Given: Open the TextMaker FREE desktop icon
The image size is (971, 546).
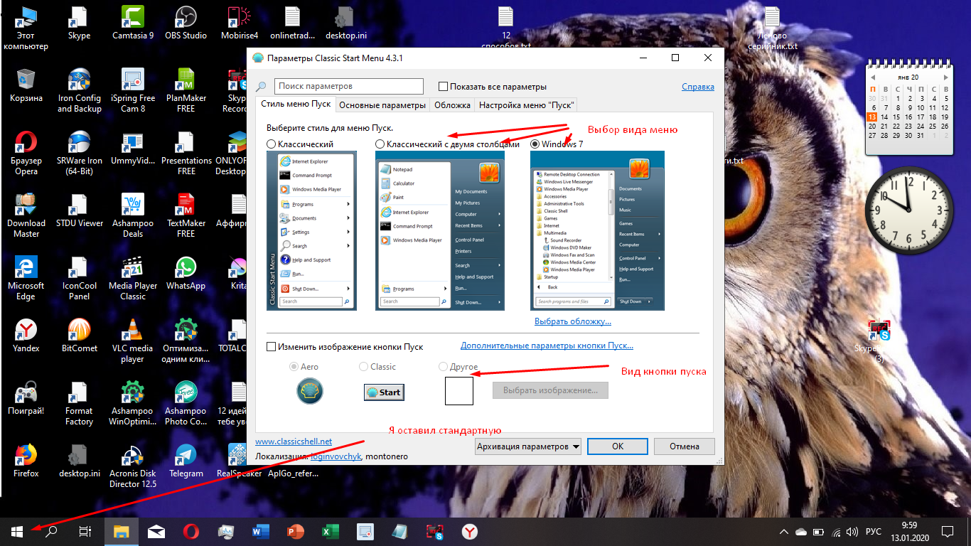Looking at the screenshot, I should (186, 216).
